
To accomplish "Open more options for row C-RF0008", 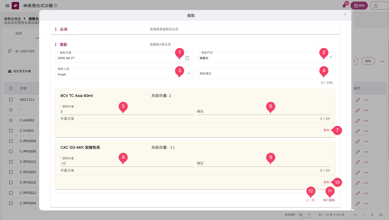I will [x=366, y=152].
